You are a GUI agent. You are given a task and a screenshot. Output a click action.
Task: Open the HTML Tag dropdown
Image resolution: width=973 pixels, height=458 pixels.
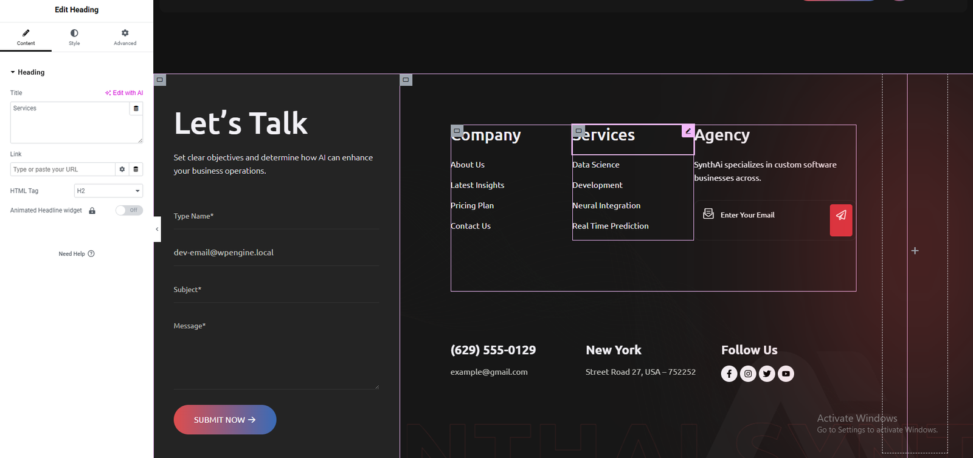(108, 191)
